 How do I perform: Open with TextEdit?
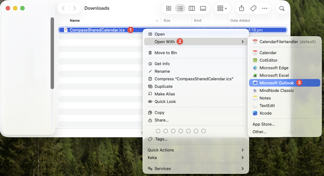tap(284, 105)
